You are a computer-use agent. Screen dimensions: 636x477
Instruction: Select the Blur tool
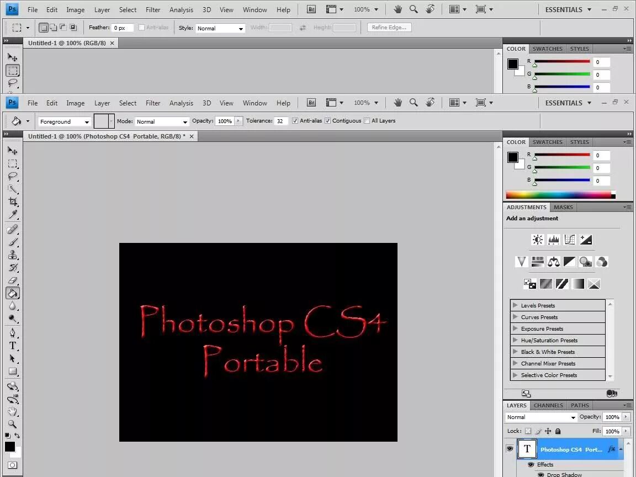(x=13, y=306)
